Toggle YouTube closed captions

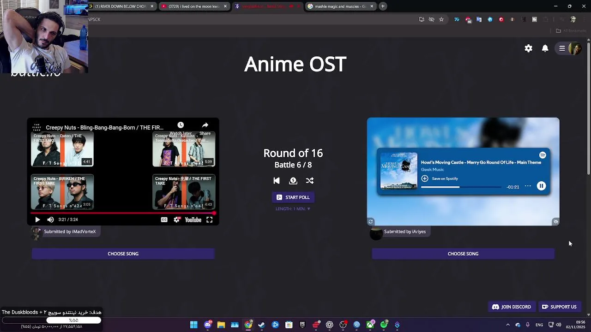click(x=164, y=220)
